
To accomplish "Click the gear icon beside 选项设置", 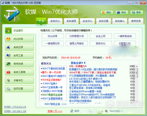I will tap(9, 89).
